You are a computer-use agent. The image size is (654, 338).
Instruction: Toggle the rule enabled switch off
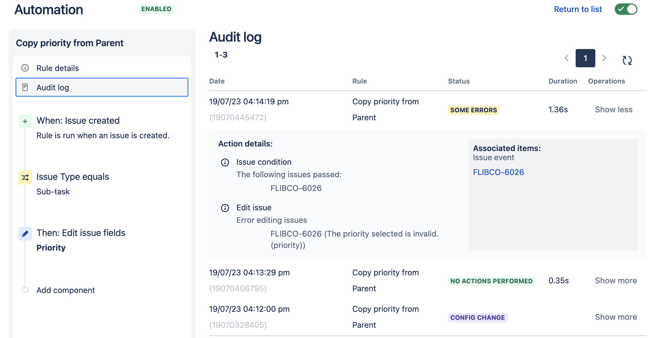626,9
